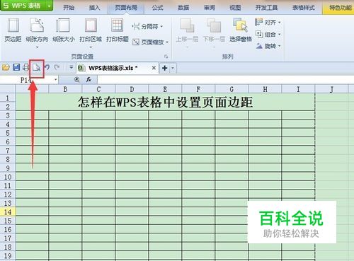Open the 选择窗格 selection pane

tap(241, 30)
